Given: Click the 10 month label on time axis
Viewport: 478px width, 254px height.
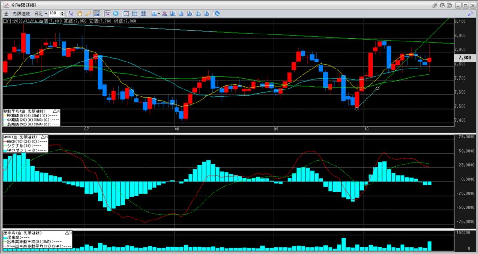Looking at the screenshot, I should [x=366, y=129].
